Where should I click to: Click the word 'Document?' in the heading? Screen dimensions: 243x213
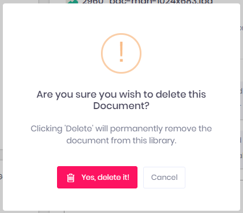(x=121, y=106)
